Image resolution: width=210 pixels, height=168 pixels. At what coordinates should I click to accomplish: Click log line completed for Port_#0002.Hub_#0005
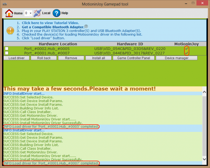click(51, 127)
